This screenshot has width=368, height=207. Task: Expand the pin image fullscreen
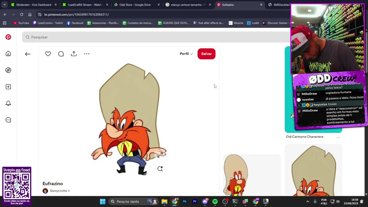[x=160, y=155]
